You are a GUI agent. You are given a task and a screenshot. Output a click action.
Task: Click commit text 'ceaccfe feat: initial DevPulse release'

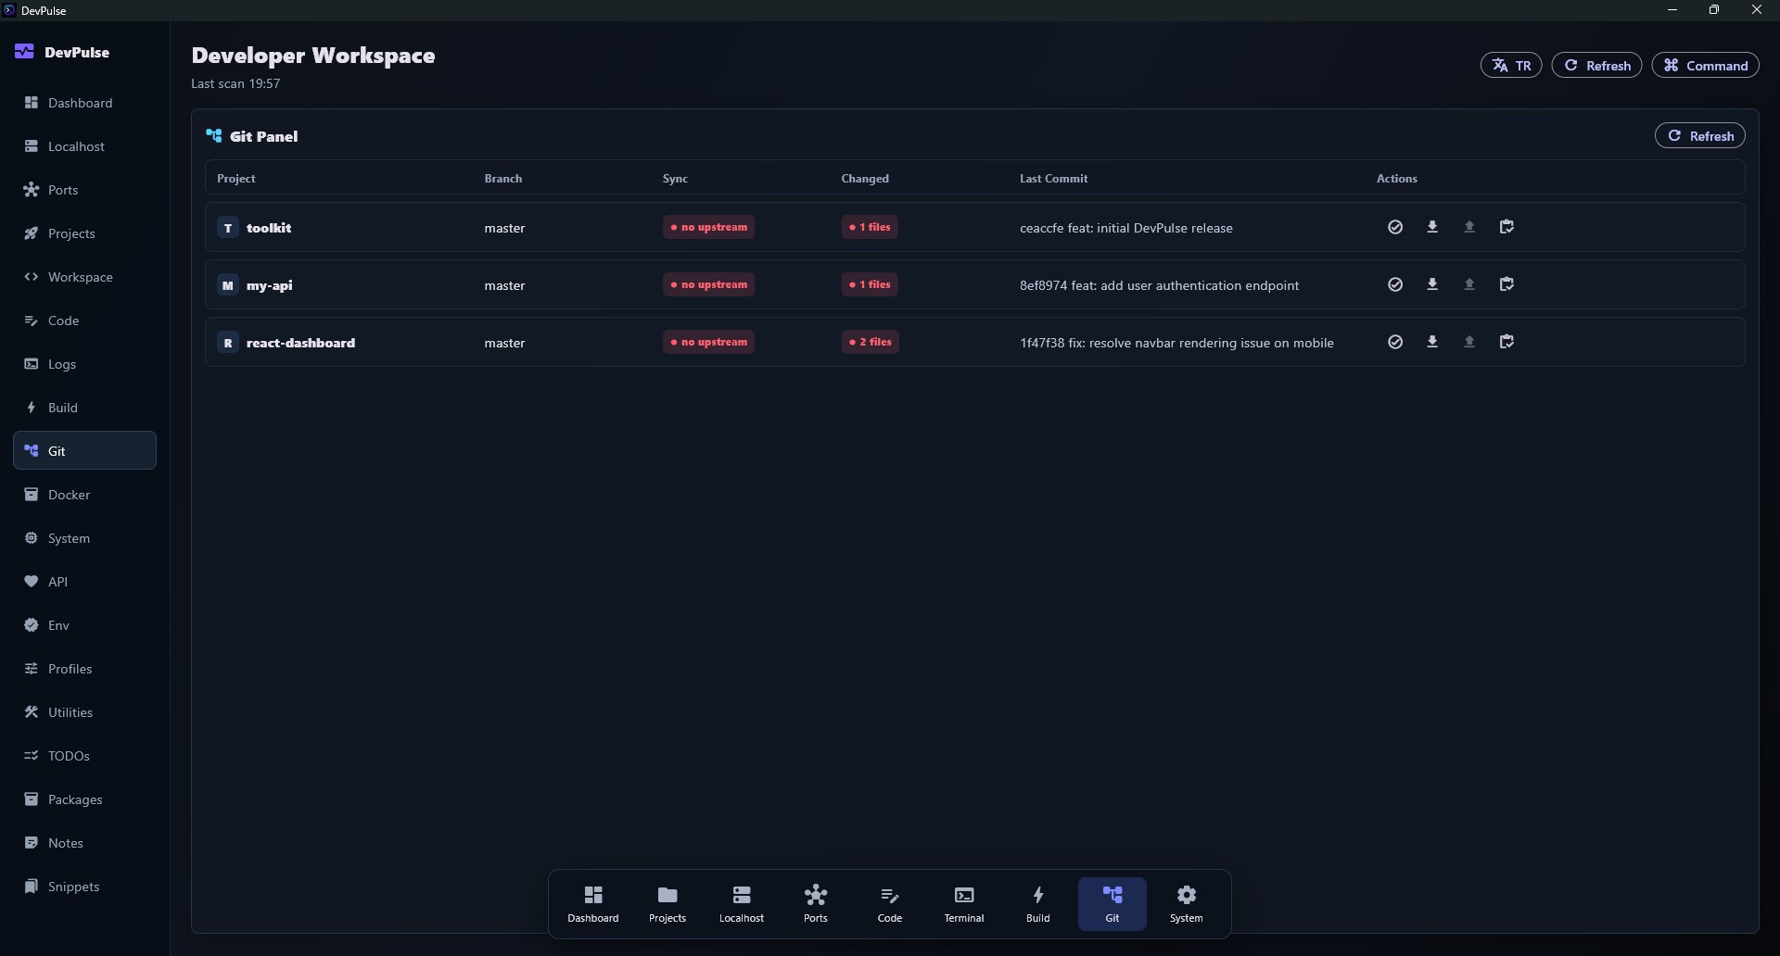pos(1126,228)
